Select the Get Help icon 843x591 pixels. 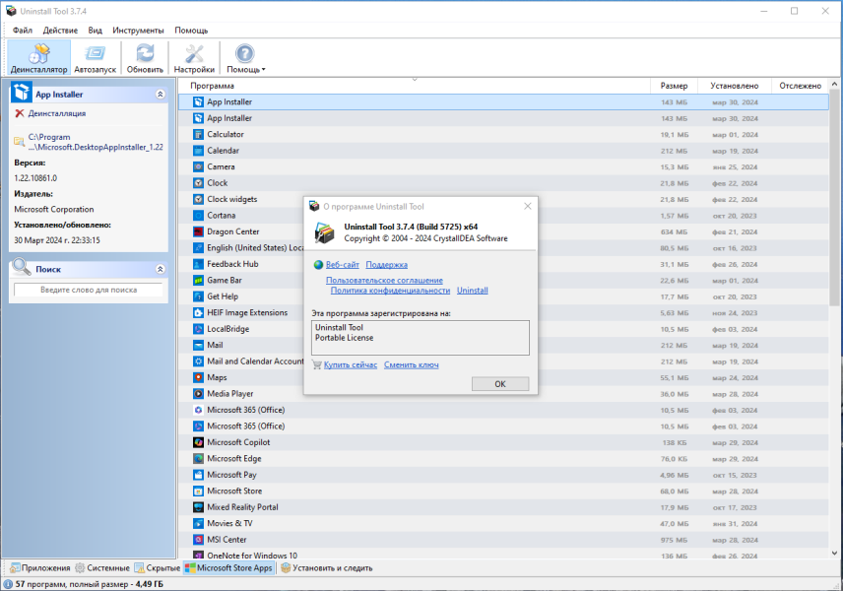tap(198, 296)
